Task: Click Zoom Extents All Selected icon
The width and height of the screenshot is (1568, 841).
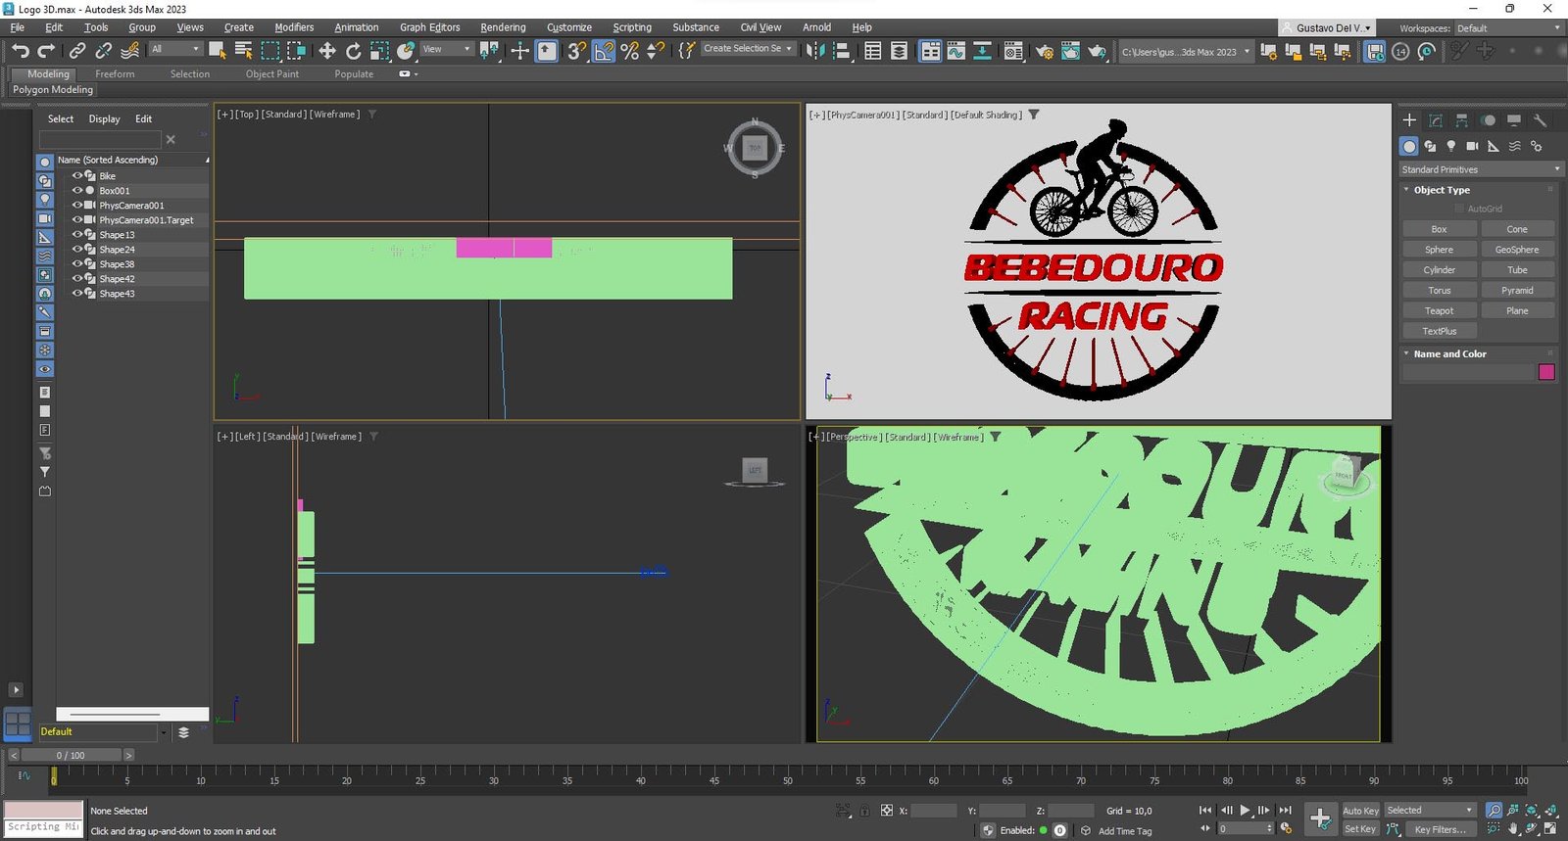Action: (x=1550, y=811)
